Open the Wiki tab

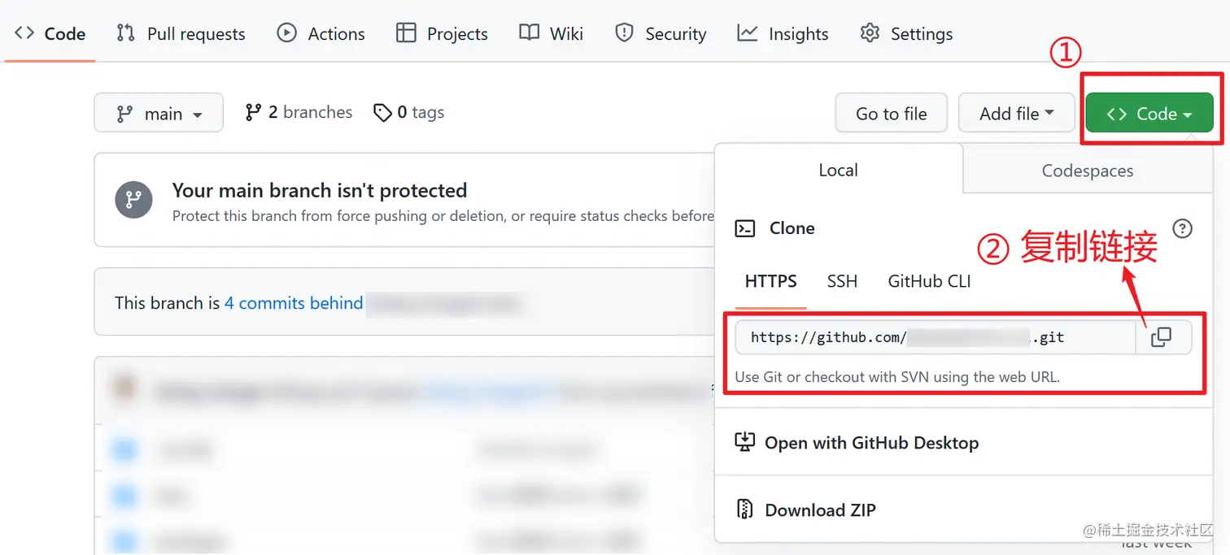552,33
